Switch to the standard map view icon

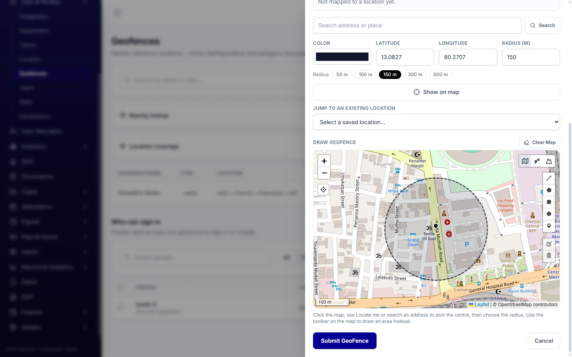pos(525,161)
